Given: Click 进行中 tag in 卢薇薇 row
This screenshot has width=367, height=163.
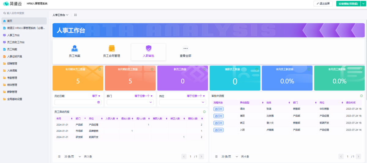Looking at the screenshot, I should tap(218, 130).
